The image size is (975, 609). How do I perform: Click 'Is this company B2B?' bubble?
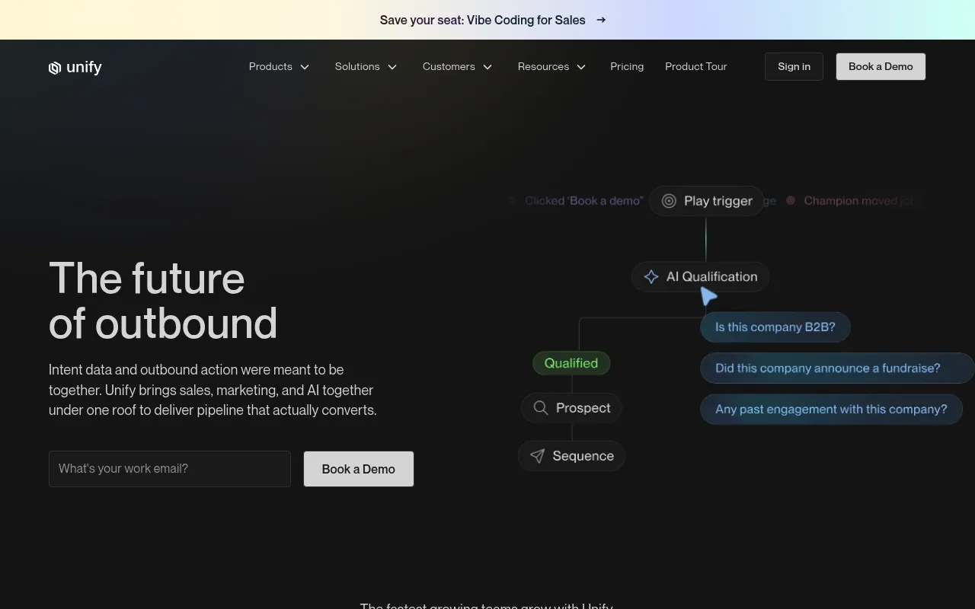pos(775,327)
